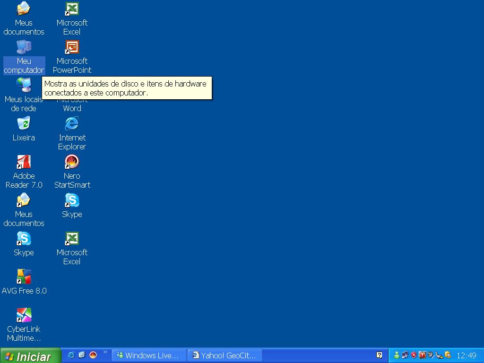Select the CyberLink Multime... shortcut

pyautogui.click(x=24, y=325)
